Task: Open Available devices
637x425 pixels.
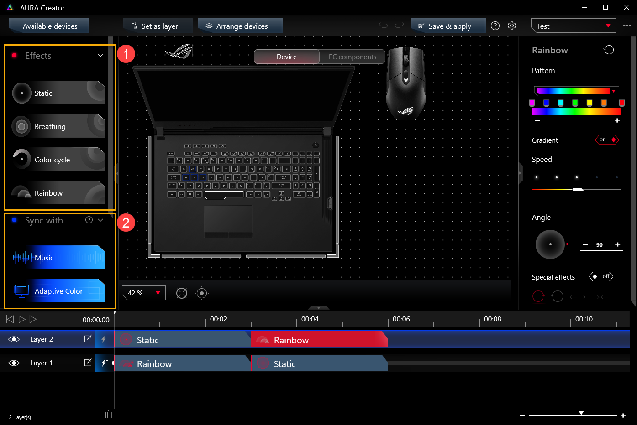Action: 49,26
